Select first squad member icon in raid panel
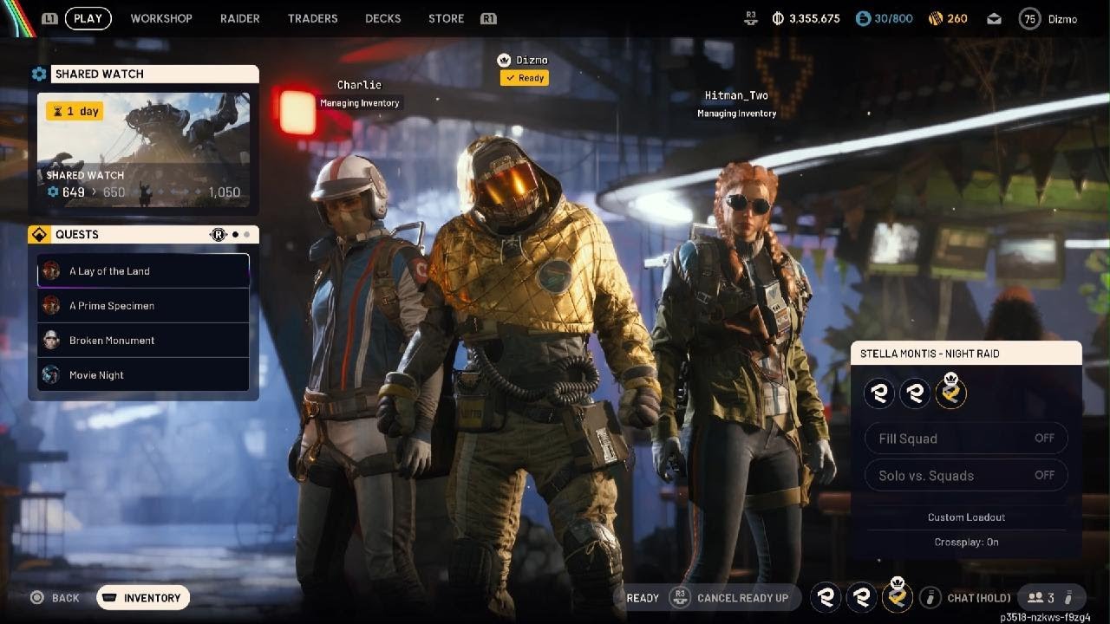The height and width of the screenshot is (624, 1110). tap(879, 394)
